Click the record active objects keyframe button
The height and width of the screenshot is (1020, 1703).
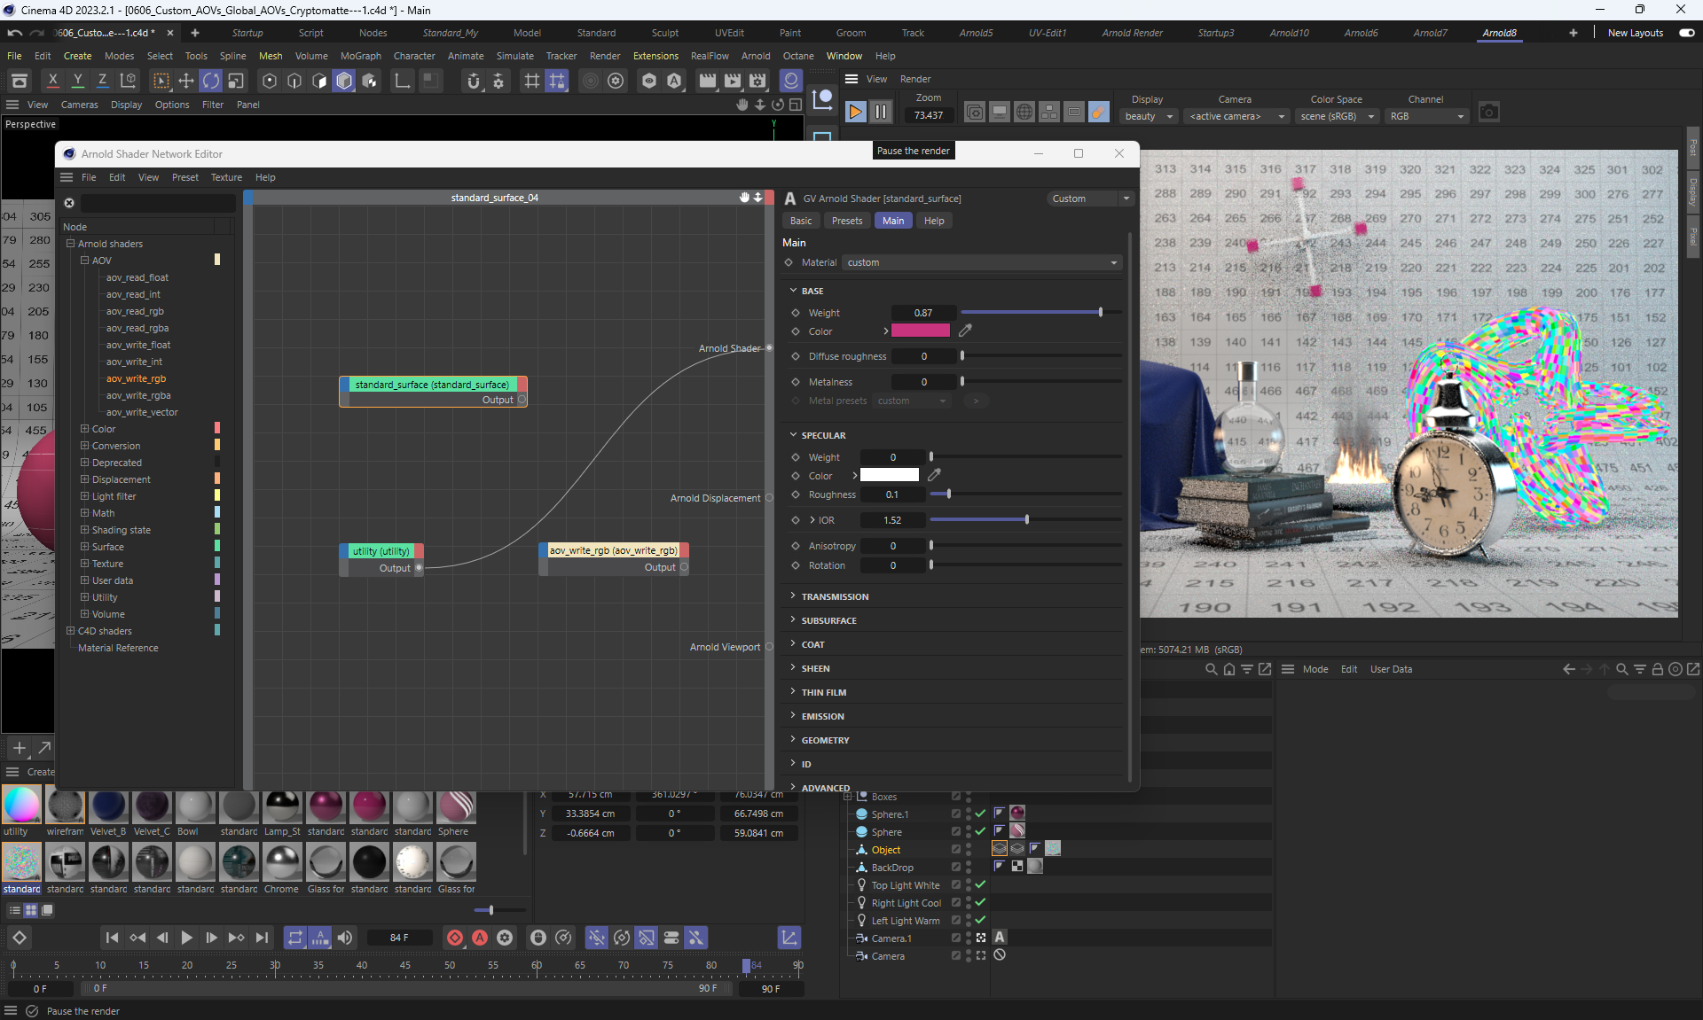click(455, 938)
